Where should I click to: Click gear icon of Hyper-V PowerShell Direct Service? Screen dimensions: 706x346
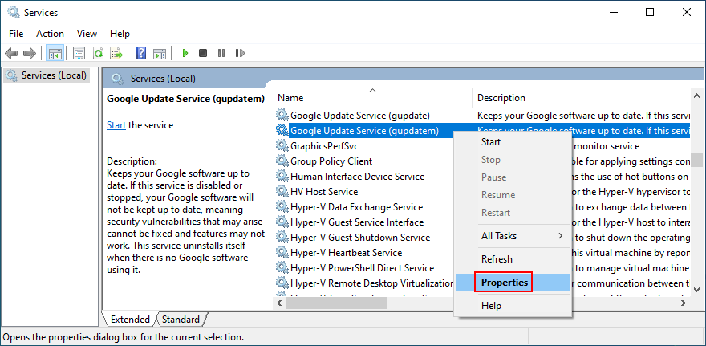pos(282,268)
